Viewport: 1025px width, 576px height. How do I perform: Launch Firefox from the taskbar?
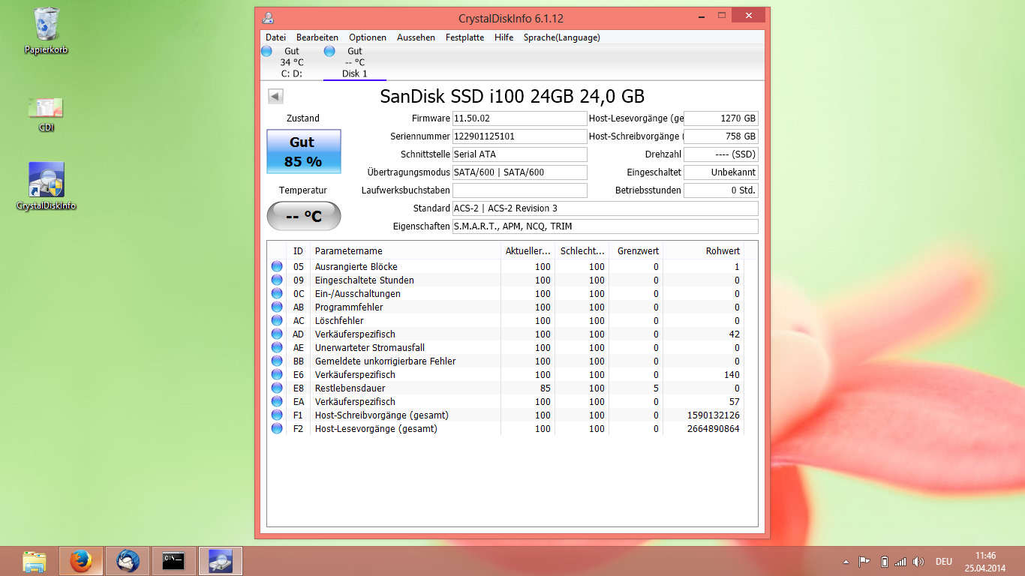click(x=81, y=561)
